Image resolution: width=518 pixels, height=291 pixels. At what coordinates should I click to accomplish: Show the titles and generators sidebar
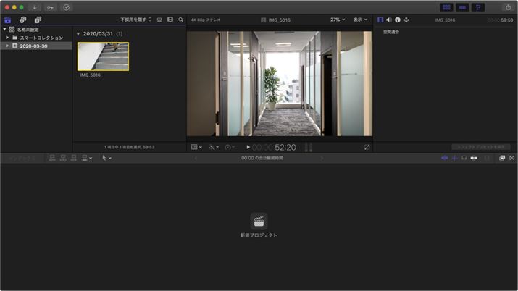(x=37, y=20)
